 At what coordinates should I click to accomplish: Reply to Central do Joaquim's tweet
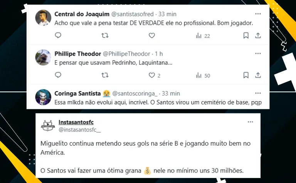click(x=58, y=36)
